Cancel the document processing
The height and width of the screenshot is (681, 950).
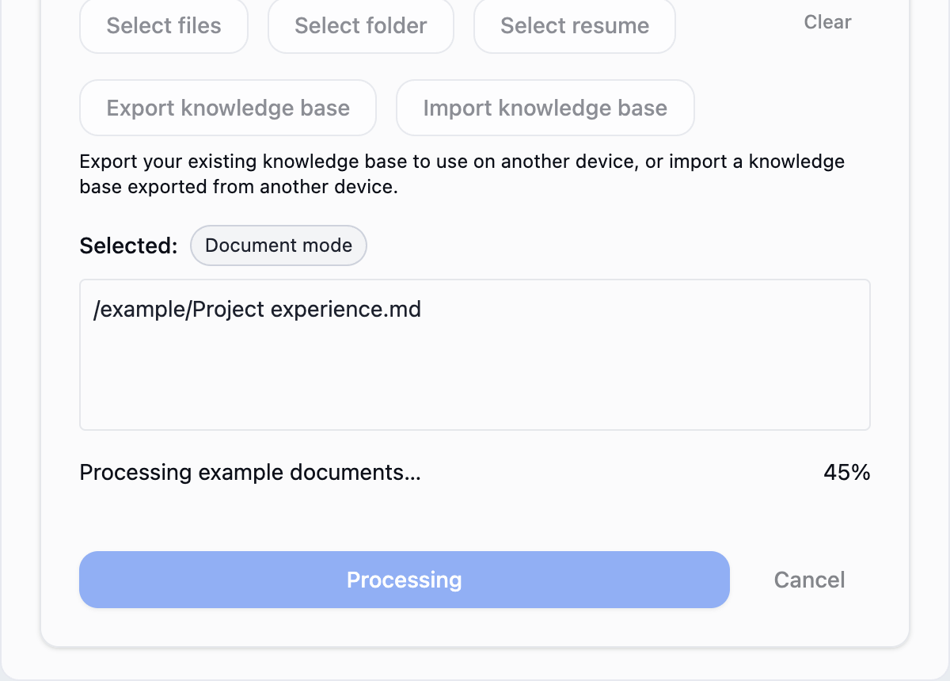click(810, 580)
